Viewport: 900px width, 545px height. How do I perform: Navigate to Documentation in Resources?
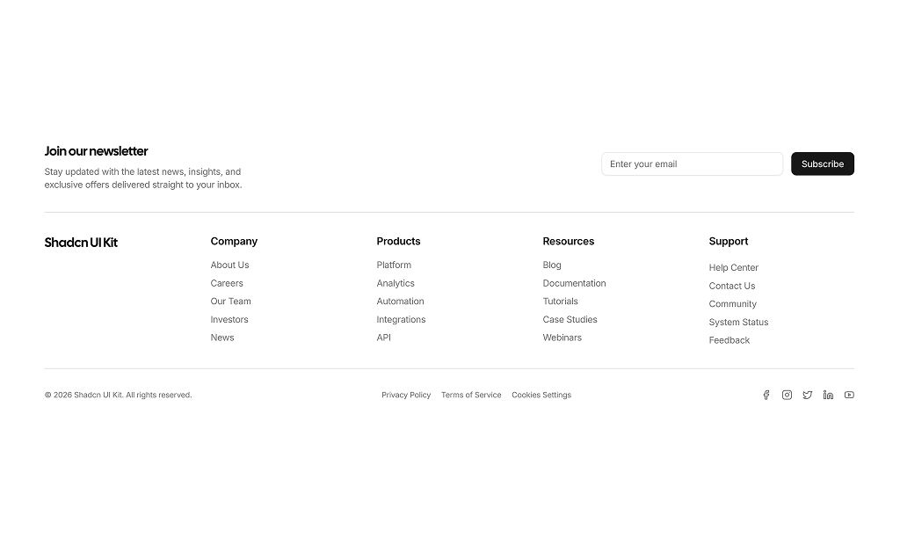[574, 283]
